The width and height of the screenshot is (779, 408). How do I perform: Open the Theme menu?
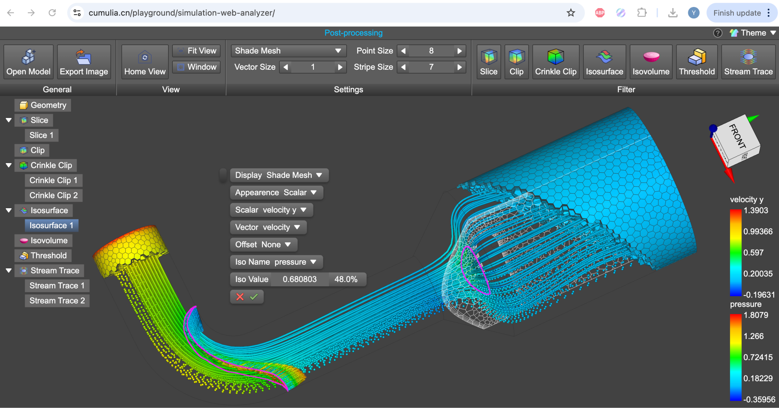point(753,33)
